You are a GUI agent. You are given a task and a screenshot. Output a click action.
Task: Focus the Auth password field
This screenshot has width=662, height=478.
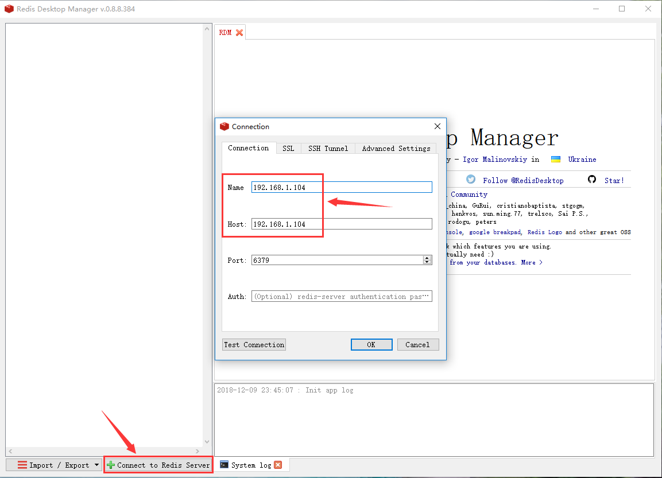[x=342, y=296]
